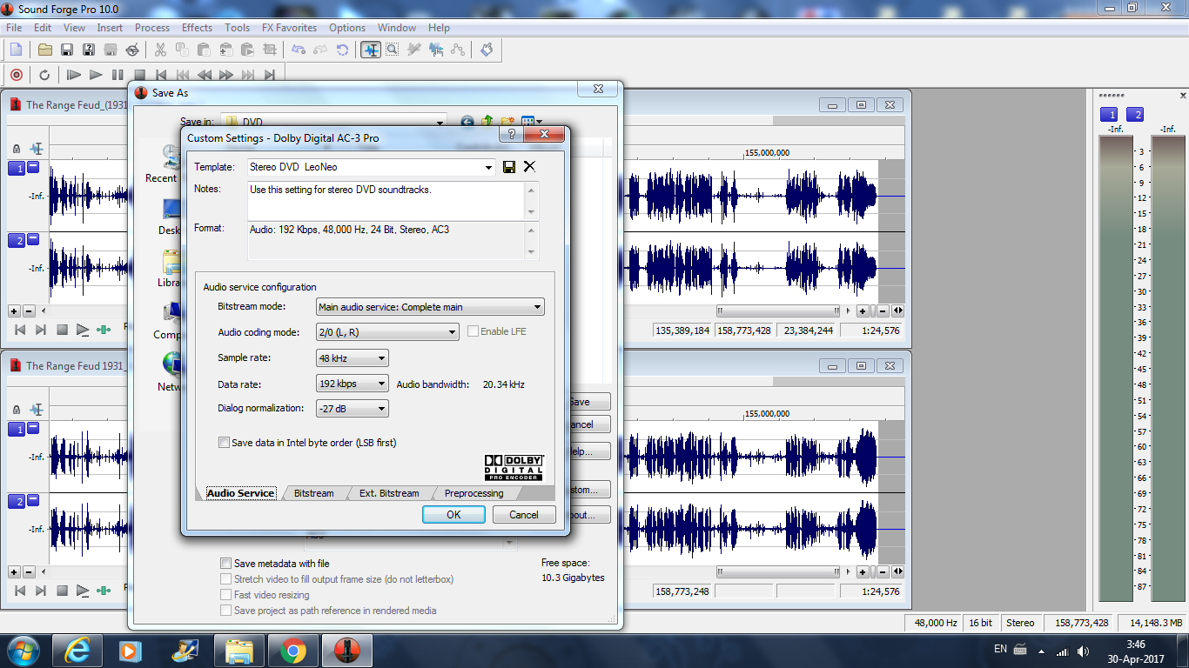Toggle channel 1 in Range Feud_(1931 window

(17, 168)
